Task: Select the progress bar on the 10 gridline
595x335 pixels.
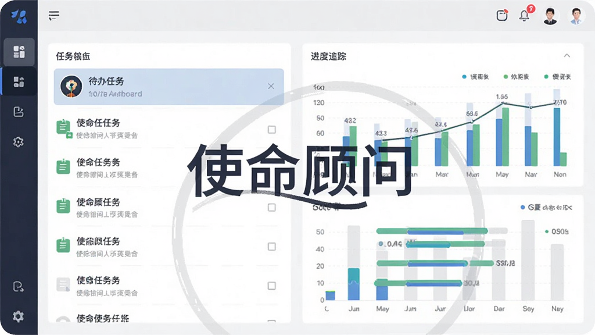Action: tap(418, 283)
